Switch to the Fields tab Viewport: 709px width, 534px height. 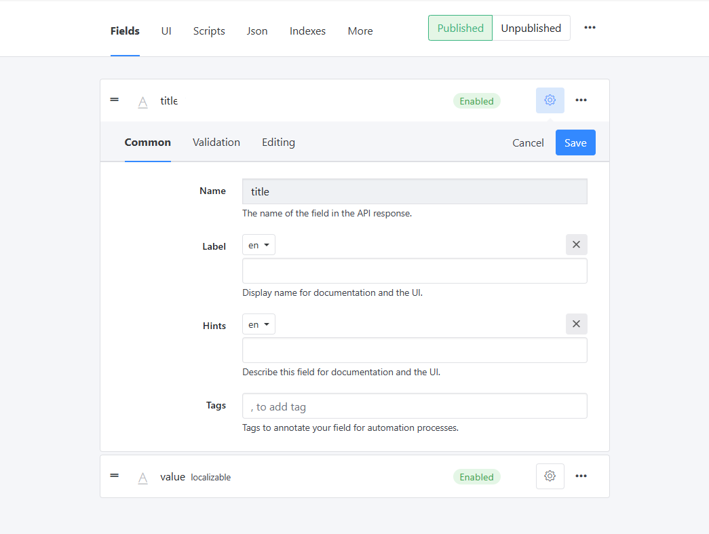click(x=126, y=31)
